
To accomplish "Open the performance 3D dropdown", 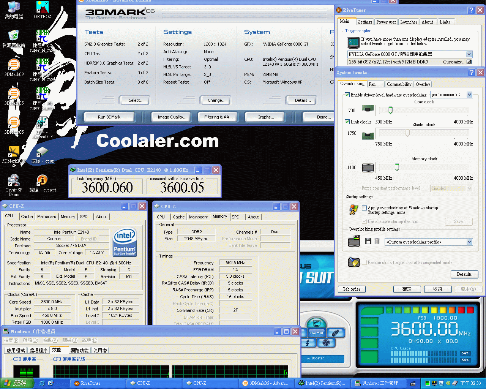I will (469, 95).
